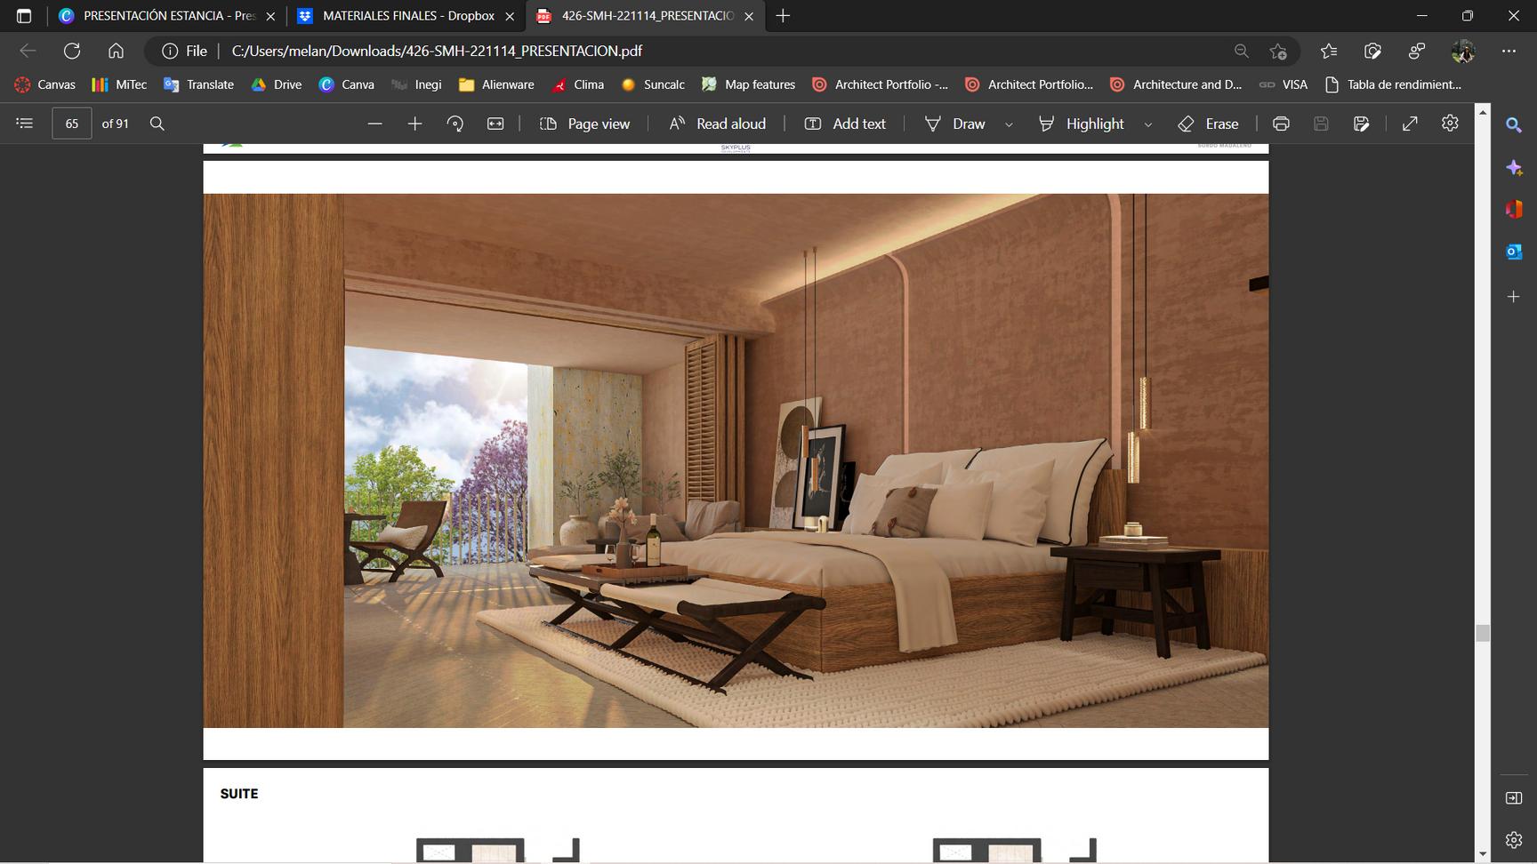1537x864 pixels.
Task: Go to the browser home page
Action: [x=116, y=51]
